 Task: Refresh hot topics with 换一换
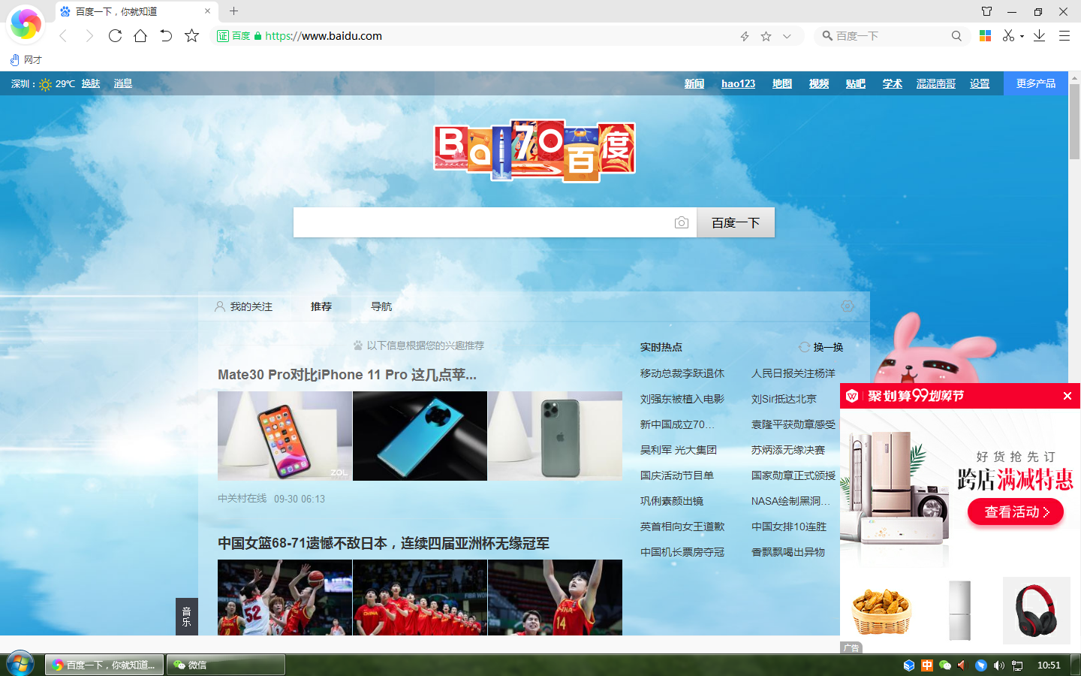pos(821,347)
